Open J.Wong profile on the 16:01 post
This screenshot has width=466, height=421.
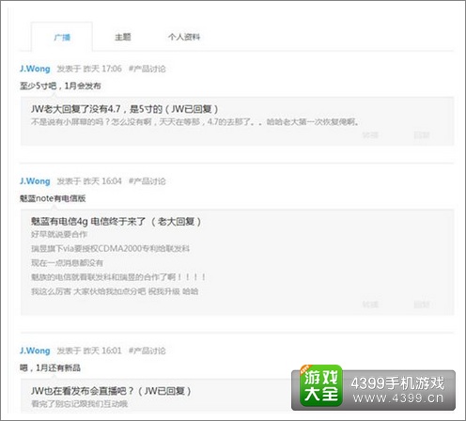(x=35, y=351)
